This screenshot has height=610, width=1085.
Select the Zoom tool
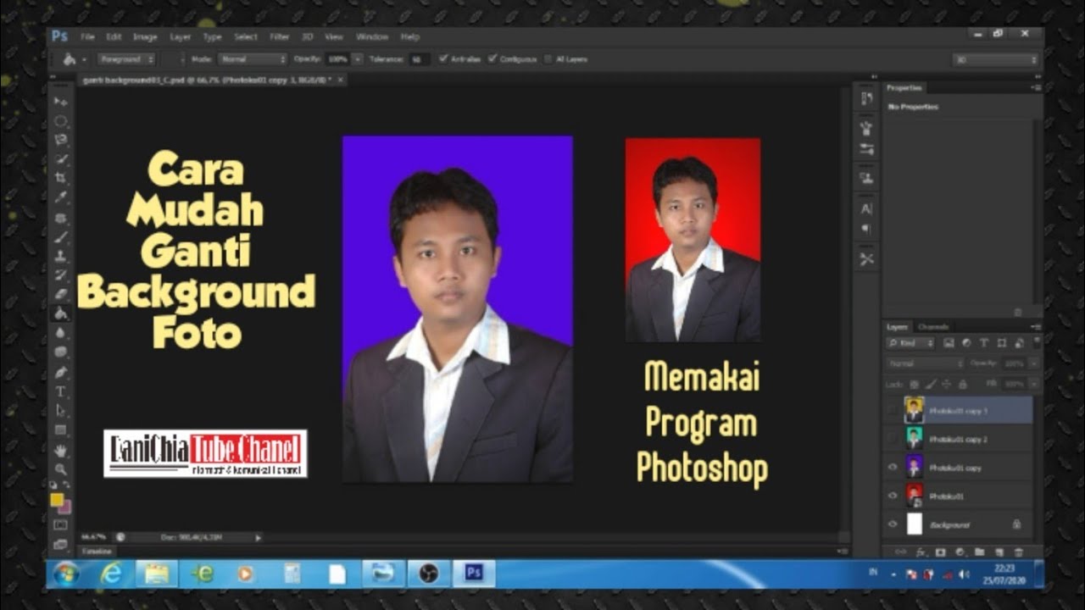point(61,469)
